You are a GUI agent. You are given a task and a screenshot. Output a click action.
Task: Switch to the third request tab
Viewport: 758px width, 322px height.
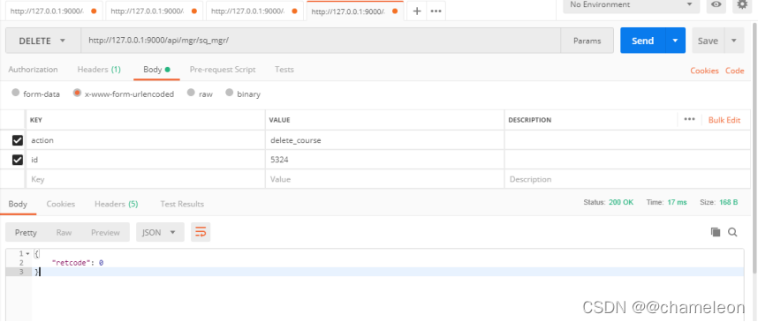click(x=254, y=11)
